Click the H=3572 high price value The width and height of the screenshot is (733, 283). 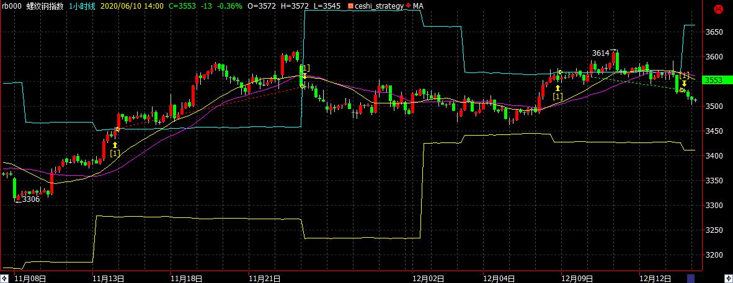coord(296,6)
